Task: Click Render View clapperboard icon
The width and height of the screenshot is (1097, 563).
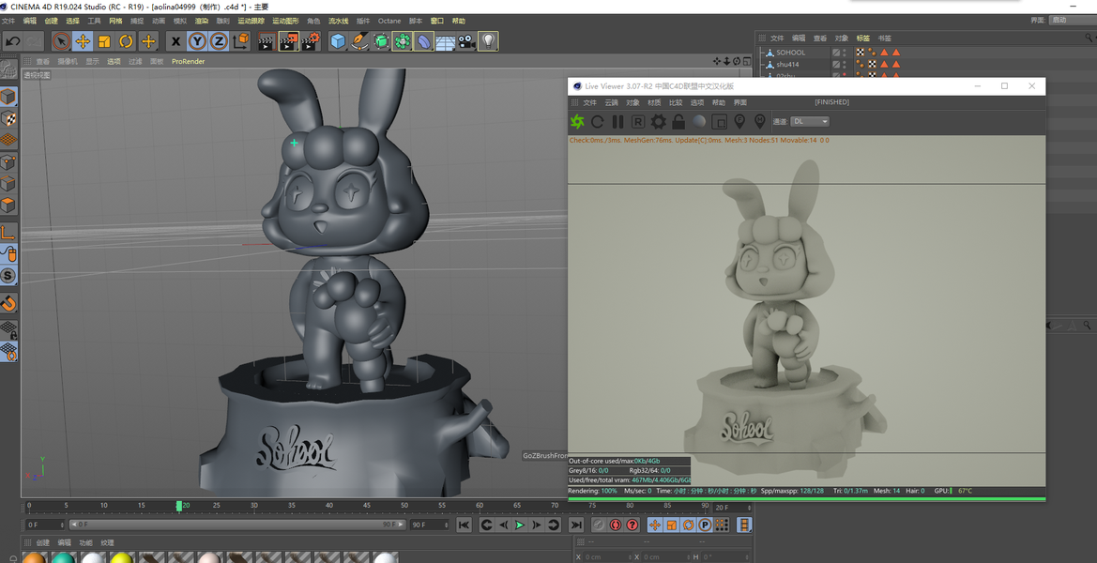Action: click(267, 41)
